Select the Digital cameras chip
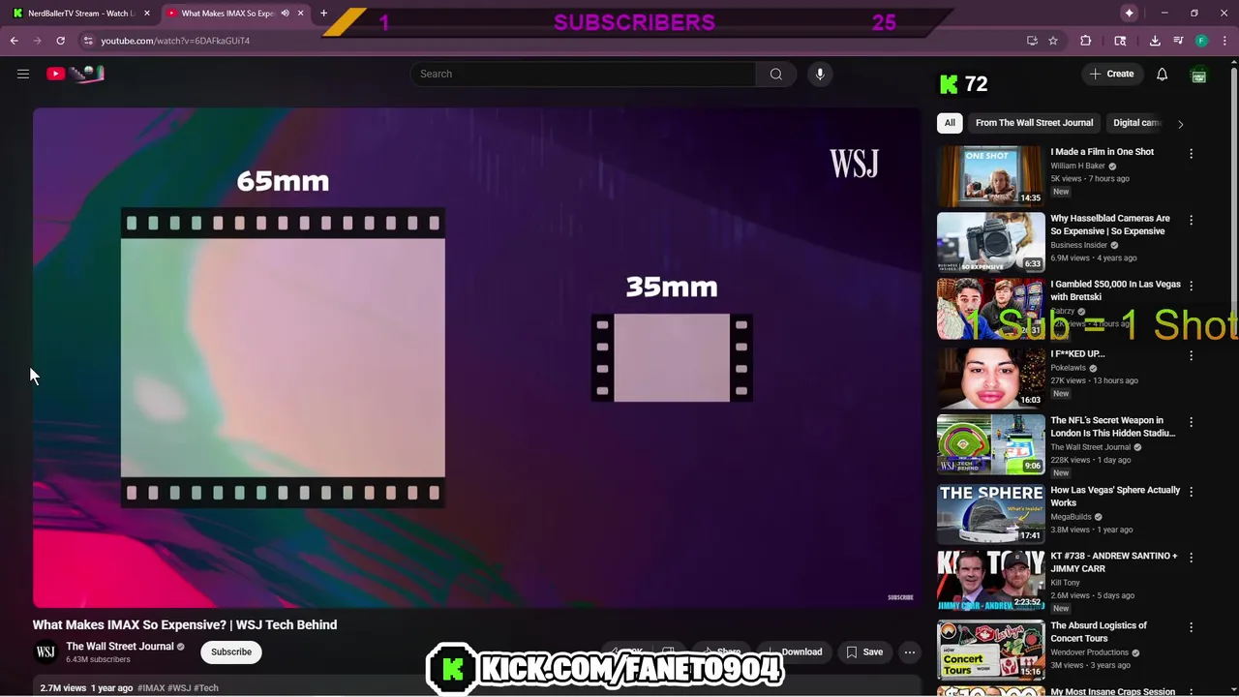 1136,123
